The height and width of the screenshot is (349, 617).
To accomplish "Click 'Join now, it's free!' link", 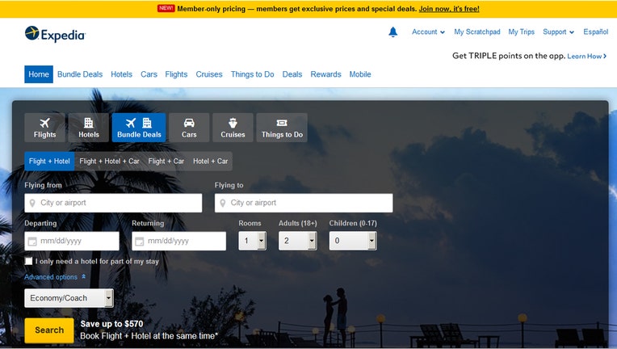I will coord(449,9).
